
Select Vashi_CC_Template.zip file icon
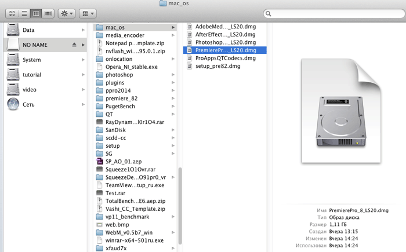point(99,209)
